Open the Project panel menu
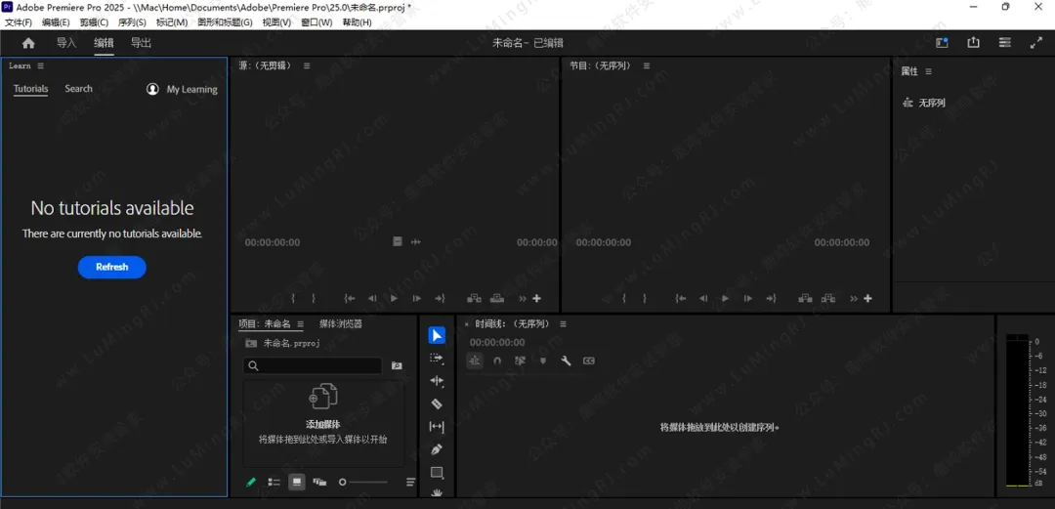The height and width of the screenshot is (509, 1055). (301, 323)
